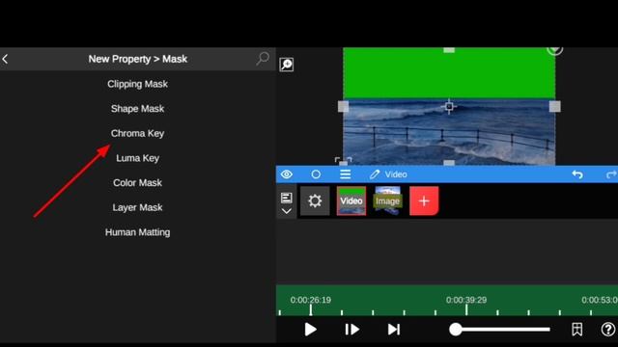This screenshot has height=347, width=618.
Task: Select Shape Mask option
Action: [x=137, y=109]
